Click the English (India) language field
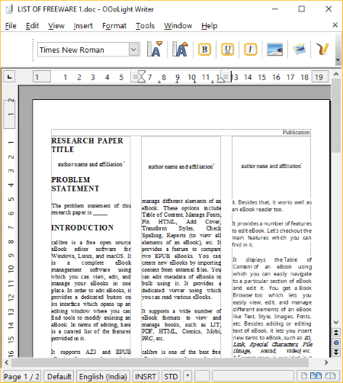 tap(103, 376)
